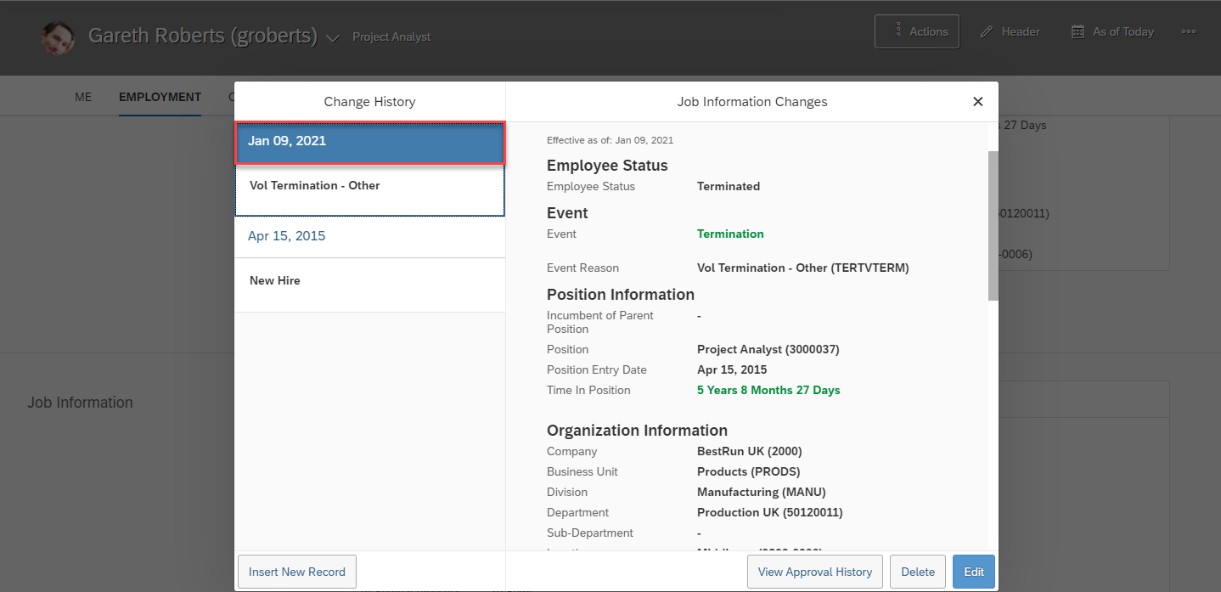Click BestRun UK (2000) company value
The width and height of the screenshot is (1221, 592).
pos(749,451)
